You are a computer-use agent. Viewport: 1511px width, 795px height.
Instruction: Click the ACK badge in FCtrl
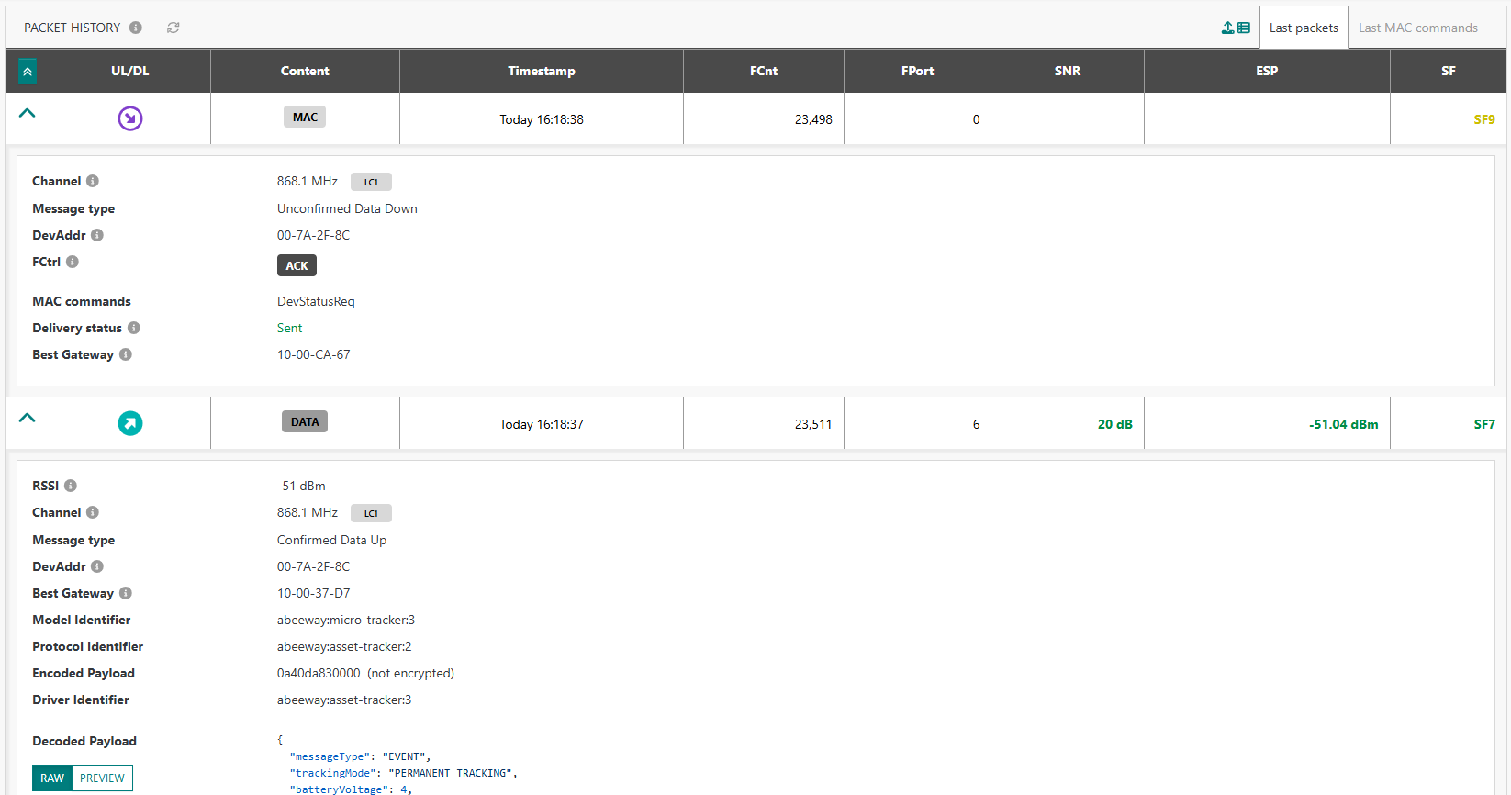coord(297,265)
